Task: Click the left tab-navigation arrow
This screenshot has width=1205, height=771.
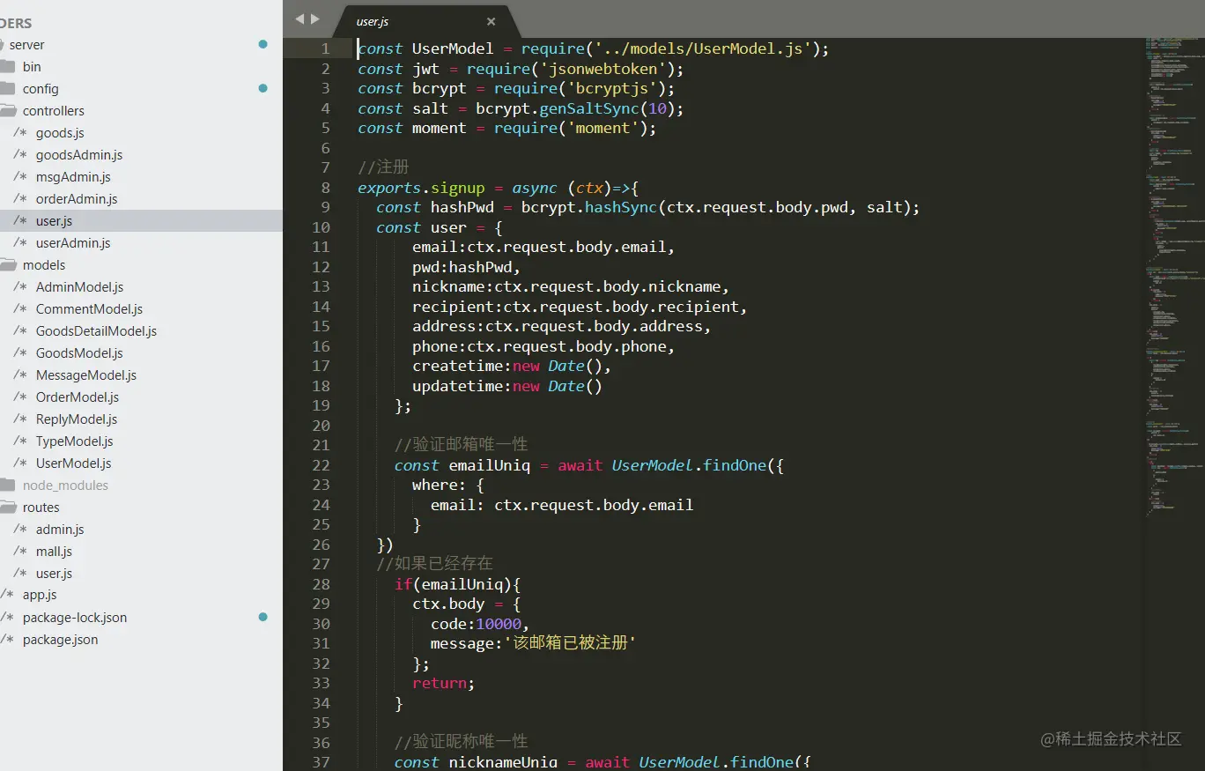Action: [x=299, y=19]
